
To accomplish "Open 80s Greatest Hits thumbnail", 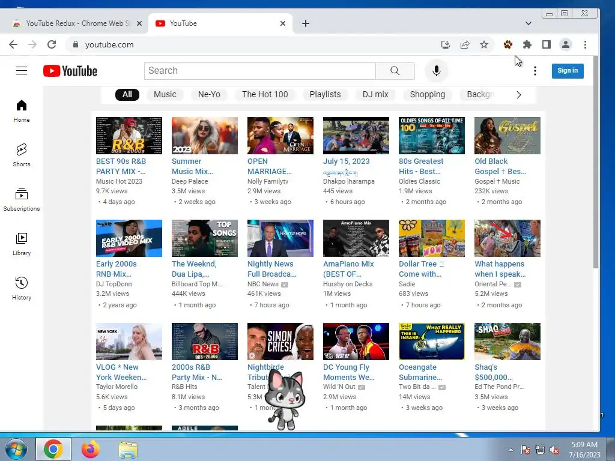I will (x=432, y=136).
